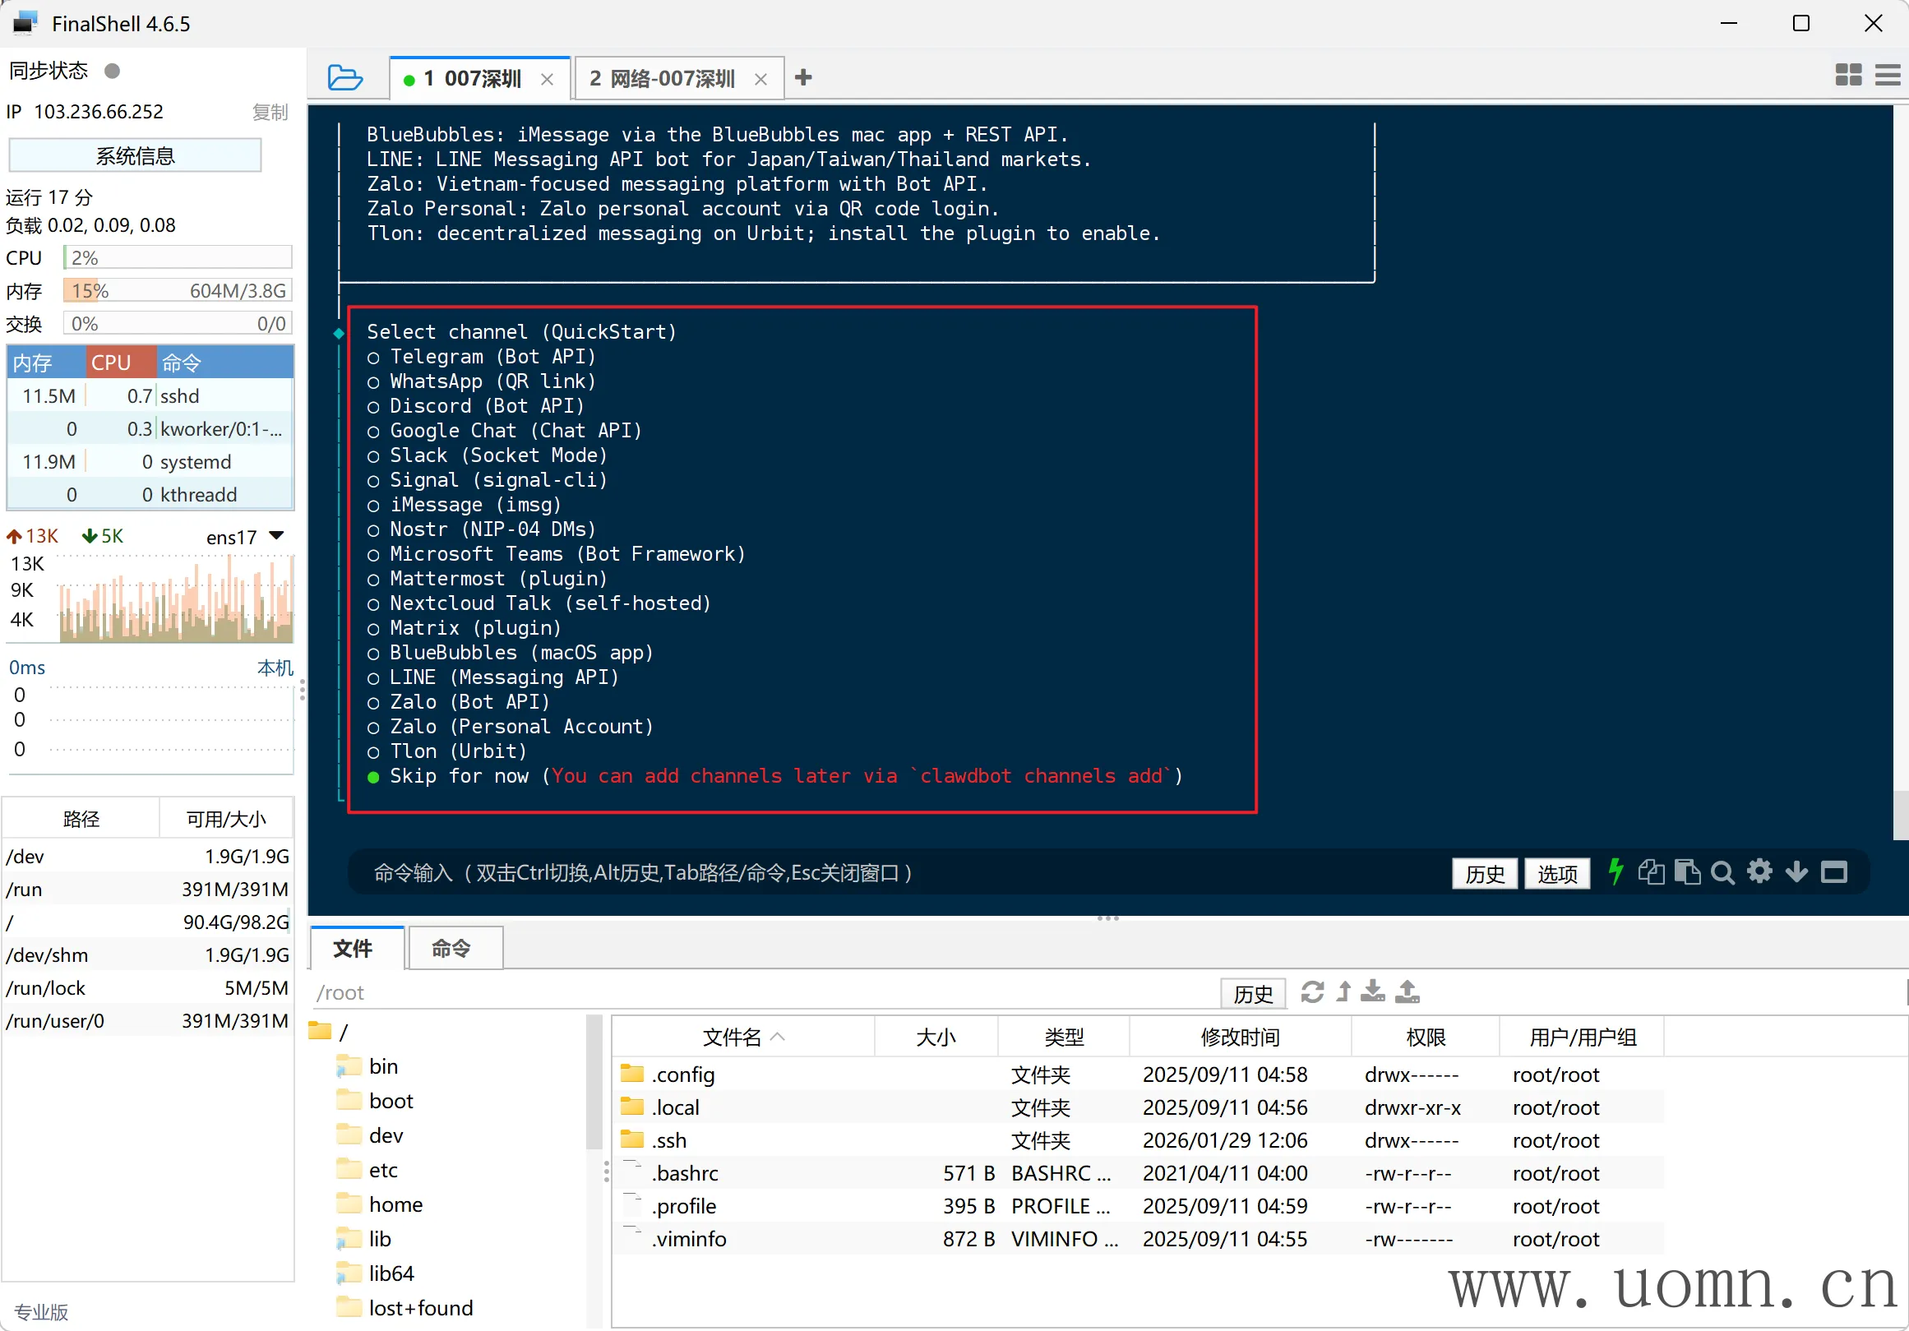
Task: Open terminal settings gear icon
Action: pos(1759,872)
